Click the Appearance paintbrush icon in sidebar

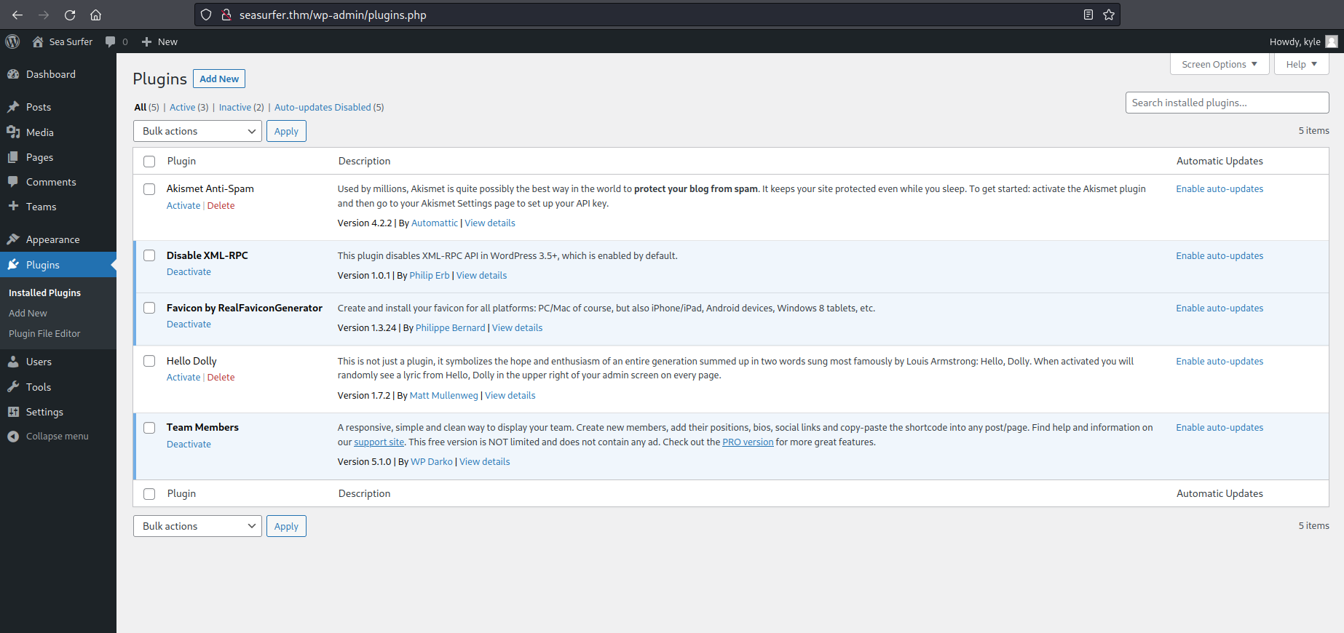pos(13,239)
